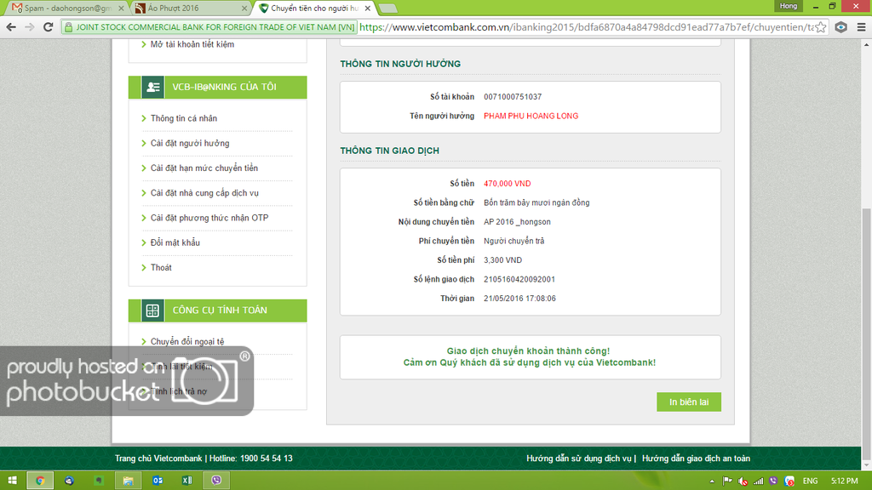872x490 pixels.
Task: Open Viber from the taskbar
Action: click(216, 481)
